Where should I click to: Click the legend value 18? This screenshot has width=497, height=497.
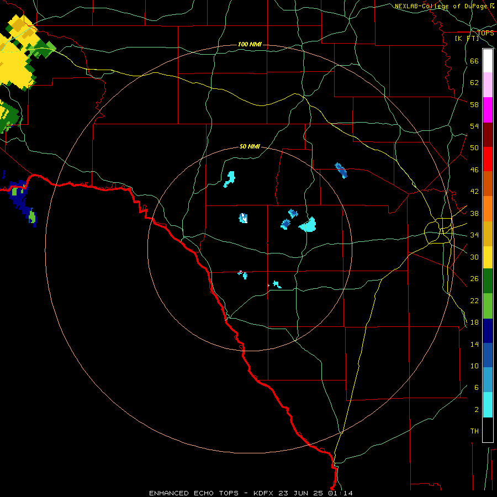(474, 322)
